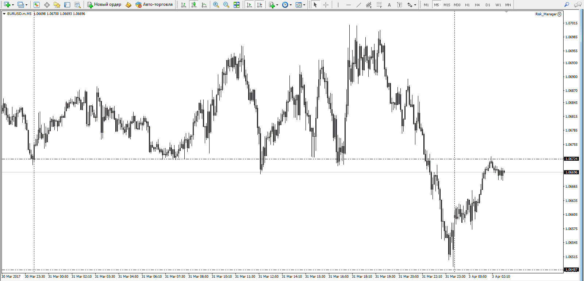Switch to the M15 timeframe
The height and width of the screenshot is (281, 584).
(x=447, y=5)
